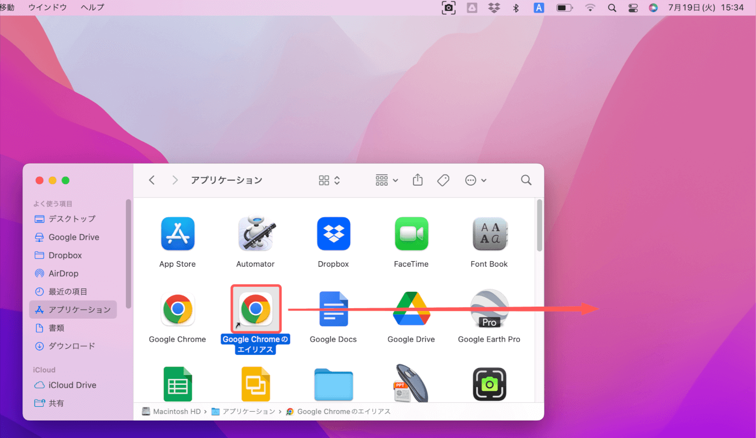The height and width of the screenshot is (438, 756).
Task: Click the green zoom window button
Action: tap(66, 181)
